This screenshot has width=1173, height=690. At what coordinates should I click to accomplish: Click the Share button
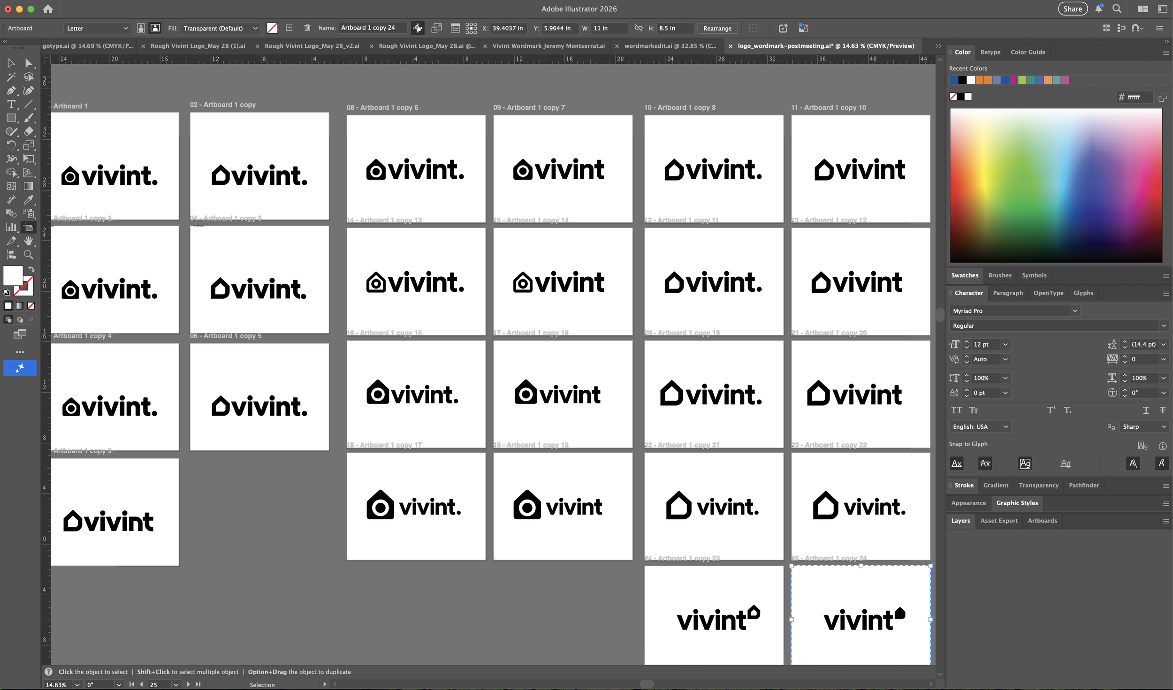coord(1072,9)
